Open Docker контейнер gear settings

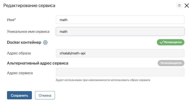[45, 42]
